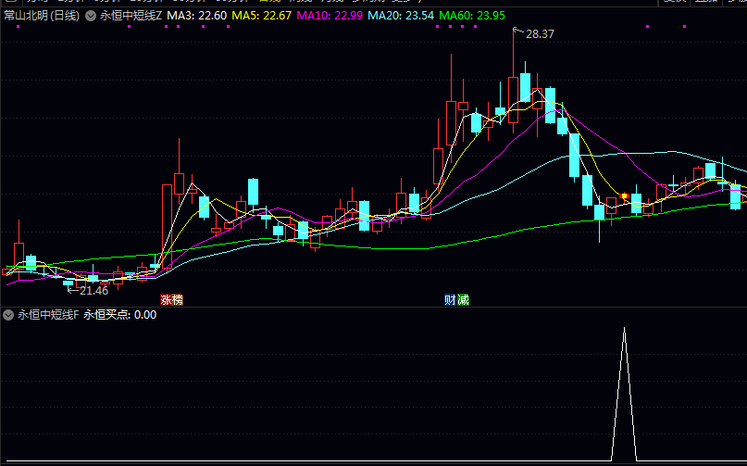
Task: Click the 榜 event marker icon
Action: (x=177, y=299)
